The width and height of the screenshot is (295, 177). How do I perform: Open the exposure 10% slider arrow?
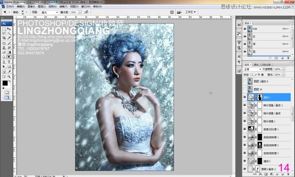click(x=80, y=12)
